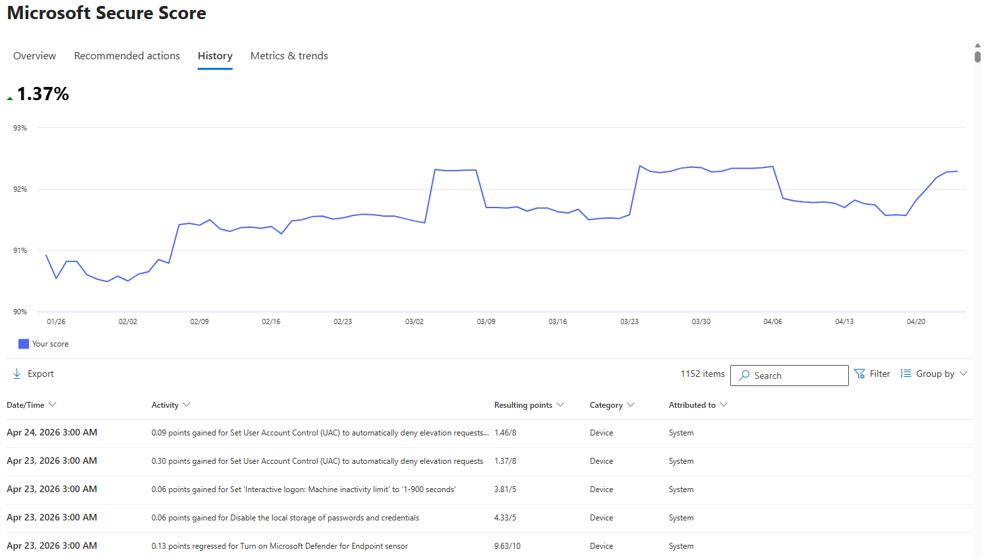Click the Resulting points column header
Screen dimensions: 984x558
(523, 405)
